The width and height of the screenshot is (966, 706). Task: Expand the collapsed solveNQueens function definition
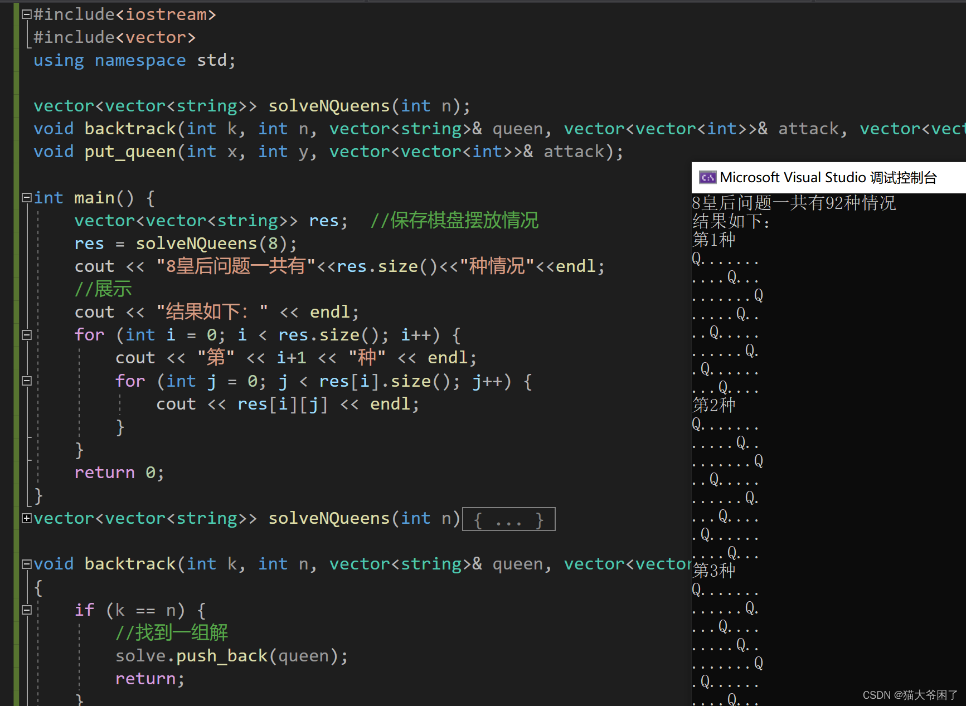pyautogui.click(x=26, y=518)
